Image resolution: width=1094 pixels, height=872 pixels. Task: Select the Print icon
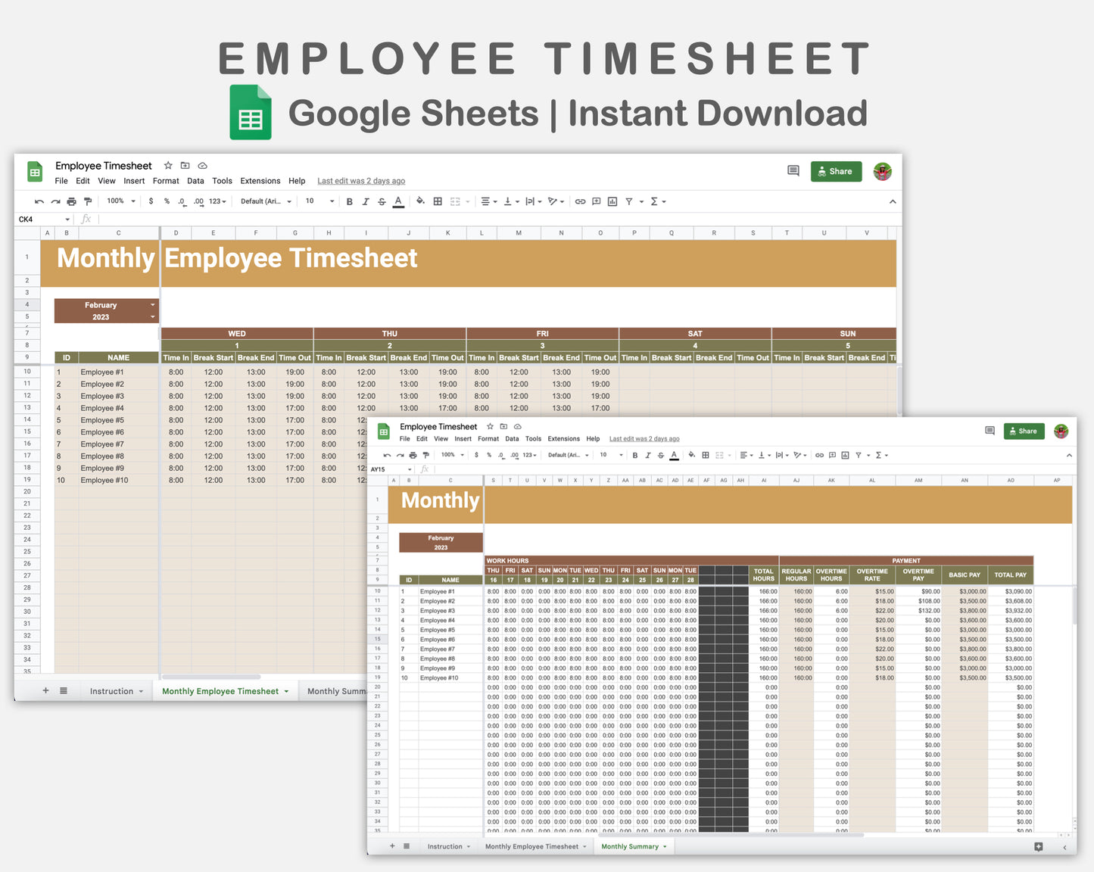point(71,201)
